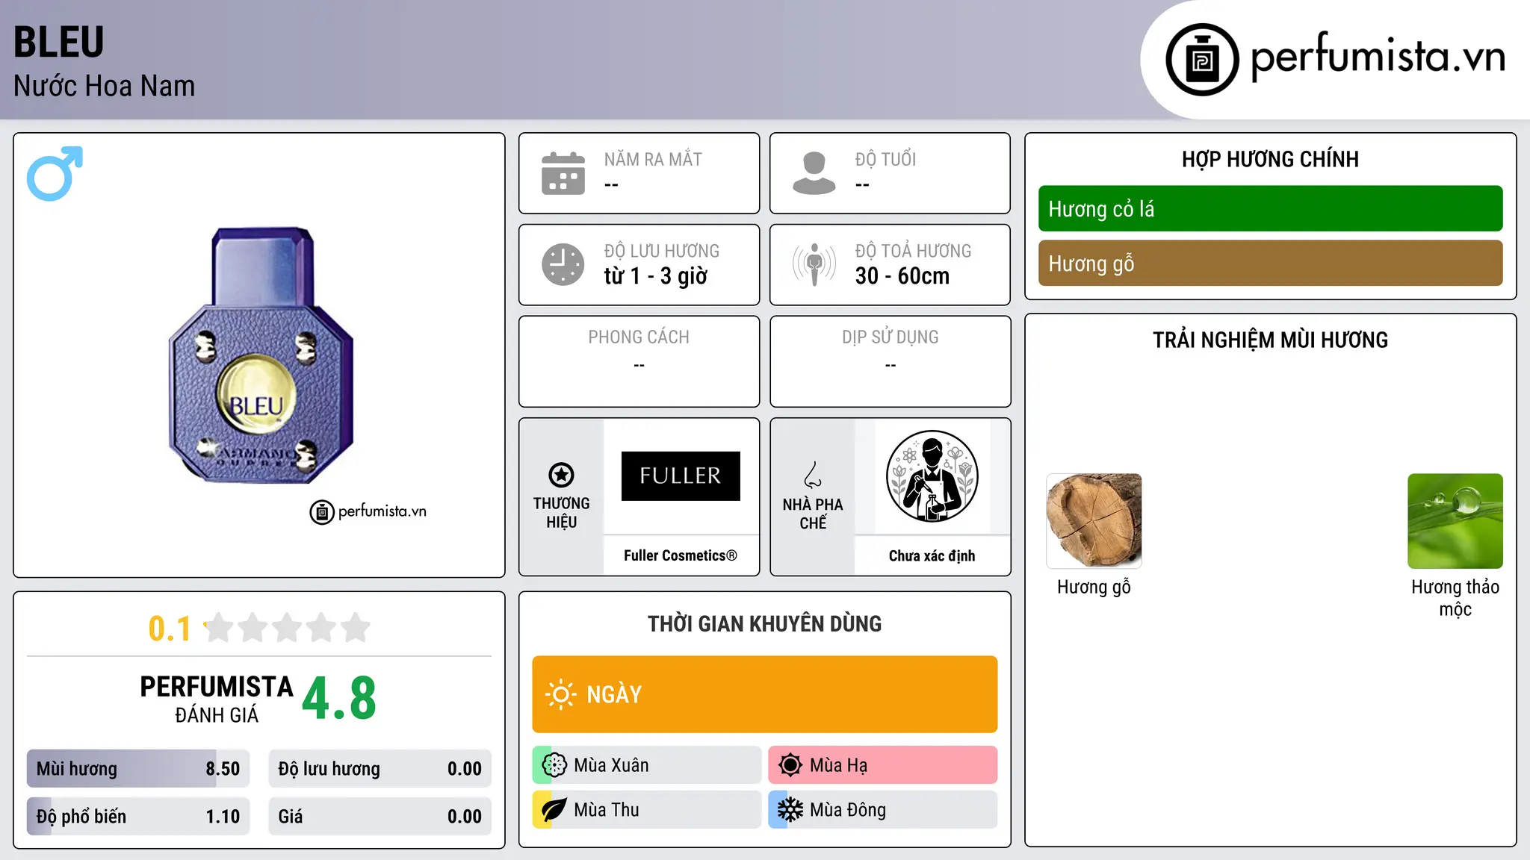
Task: Click the person icon beside Độ tuổi
Action: 814,173
